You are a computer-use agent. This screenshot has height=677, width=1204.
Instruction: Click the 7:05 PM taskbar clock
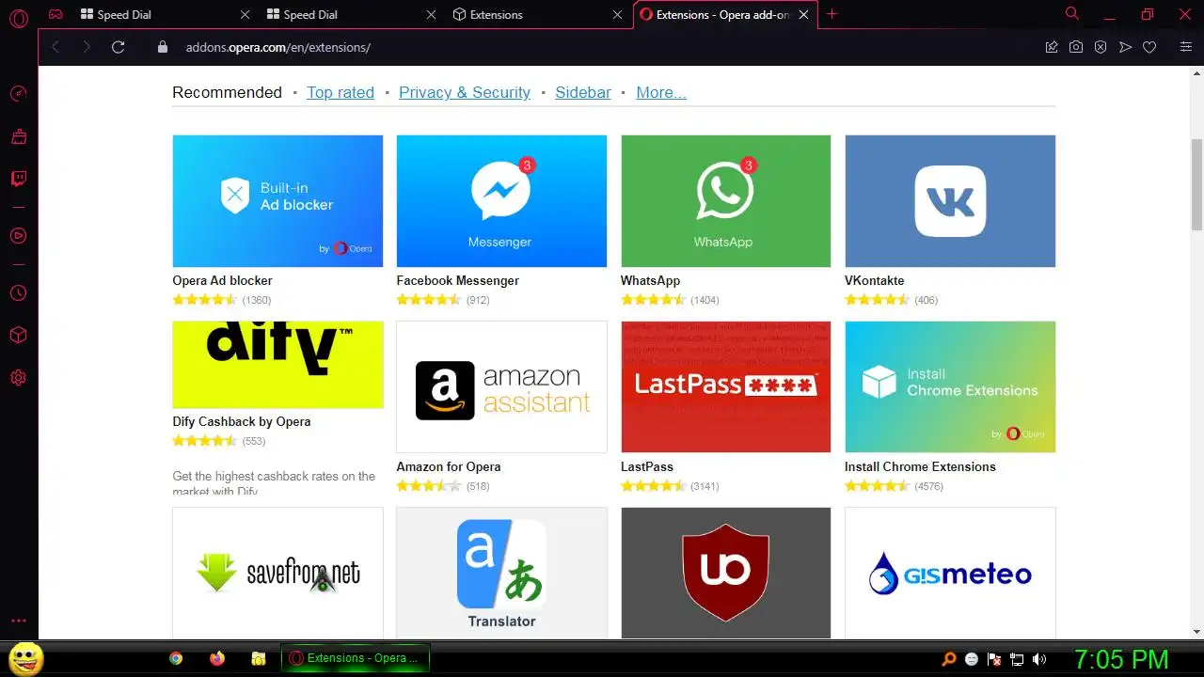(x=1121, y=659)
